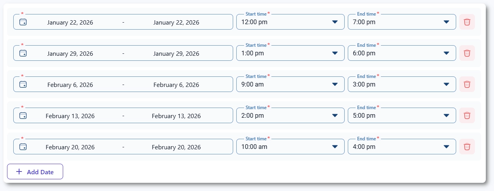This screenshot has width=494, height=191.
Task: Open the 7:00 pm end time dropdown
Action: click(402, 22)
